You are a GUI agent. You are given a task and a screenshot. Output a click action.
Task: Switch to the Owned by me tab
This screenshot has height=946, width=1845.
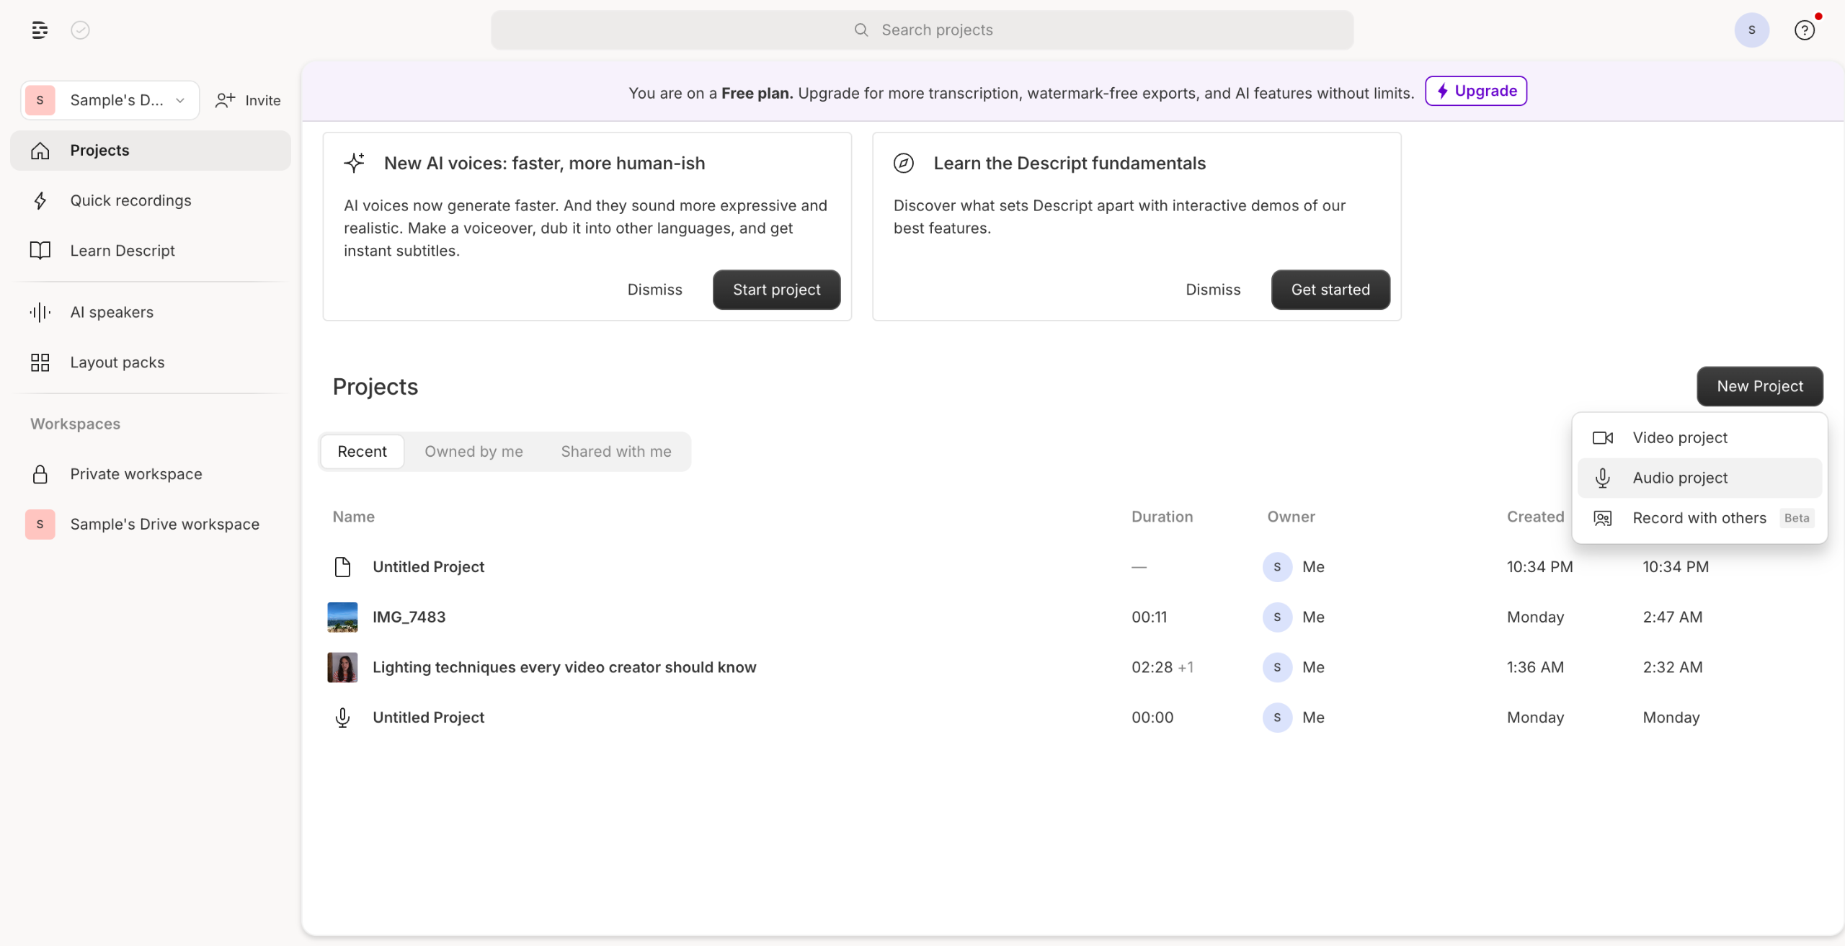pos(474,452)
